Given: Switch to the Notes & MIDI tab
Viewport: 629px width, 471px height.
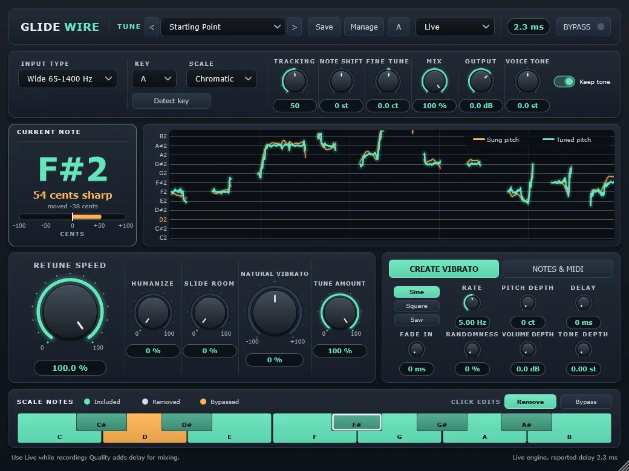Looking at the screenshot, I should coord(558,269).
